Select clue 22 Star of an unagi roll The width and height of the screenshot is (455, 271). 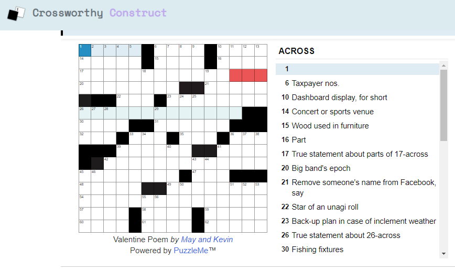[x=325, y=207]
